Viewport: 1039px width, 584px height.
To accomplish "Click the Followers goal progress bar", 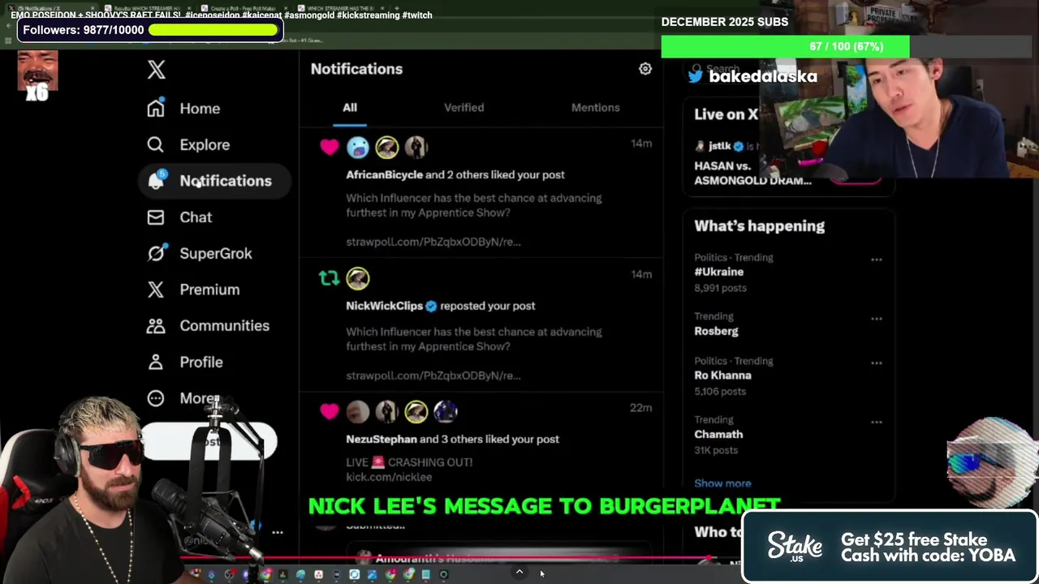I will point(213,30).
